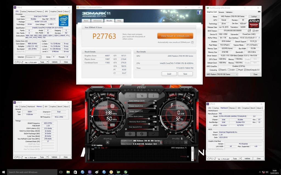Image resolution: width=281 pixels, height=175 pixels.
Task: Open the Windows Start menu
Action: click(x=3, y=172)
